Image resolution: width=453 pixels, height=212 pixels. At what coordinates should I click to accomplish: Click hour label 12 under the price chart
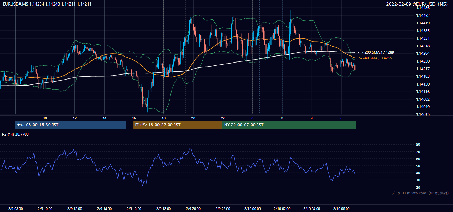(x=75, y=118)
